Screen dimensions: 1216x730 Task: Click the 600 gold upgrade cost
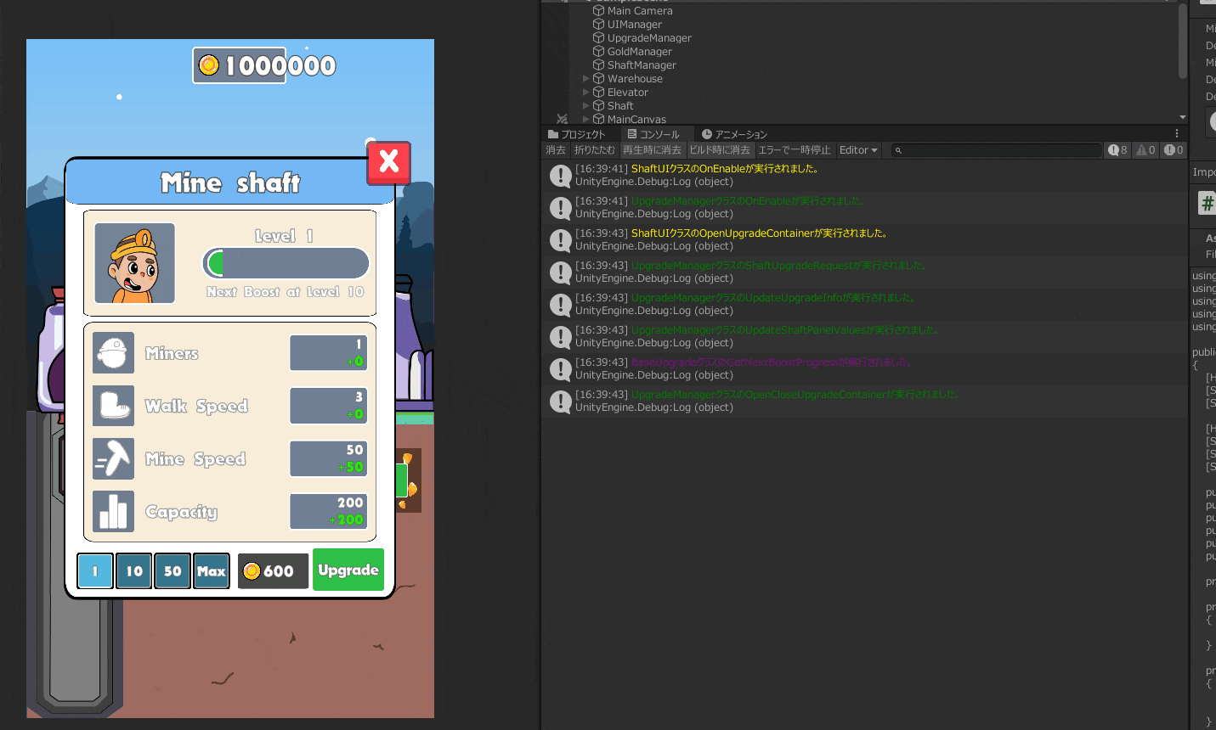pyautogui.click(x=273, y=571)
